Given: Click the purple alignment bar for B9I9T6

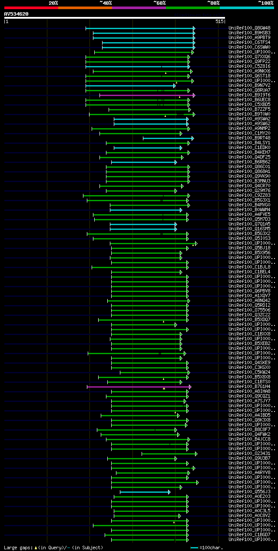Looking at the screenshot, I should point(147,95).
